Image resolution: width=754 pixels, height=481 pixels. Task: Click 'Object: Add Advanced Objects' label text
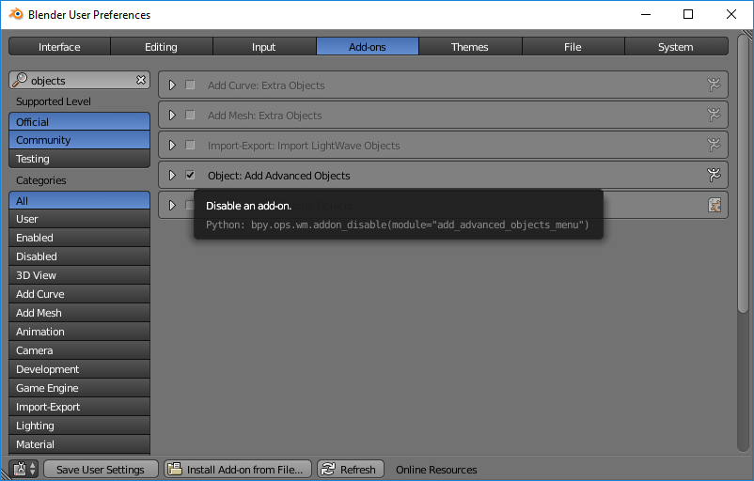pyautogui.click(x=279, y=176)
